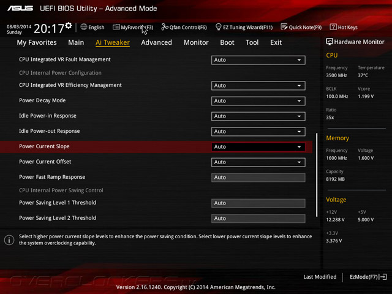The width and height of the screenshot is (392, 294).
Task: Click the info circle icon beside help text
Action: (x=9, y=240)
